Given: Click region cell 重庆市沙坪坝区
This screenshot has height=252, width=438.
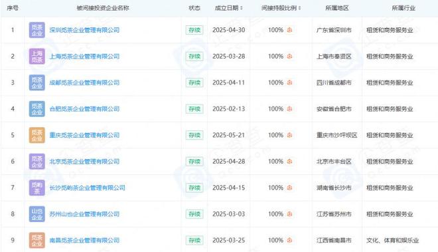Looking at the screenshot, I should pos(337,135).
